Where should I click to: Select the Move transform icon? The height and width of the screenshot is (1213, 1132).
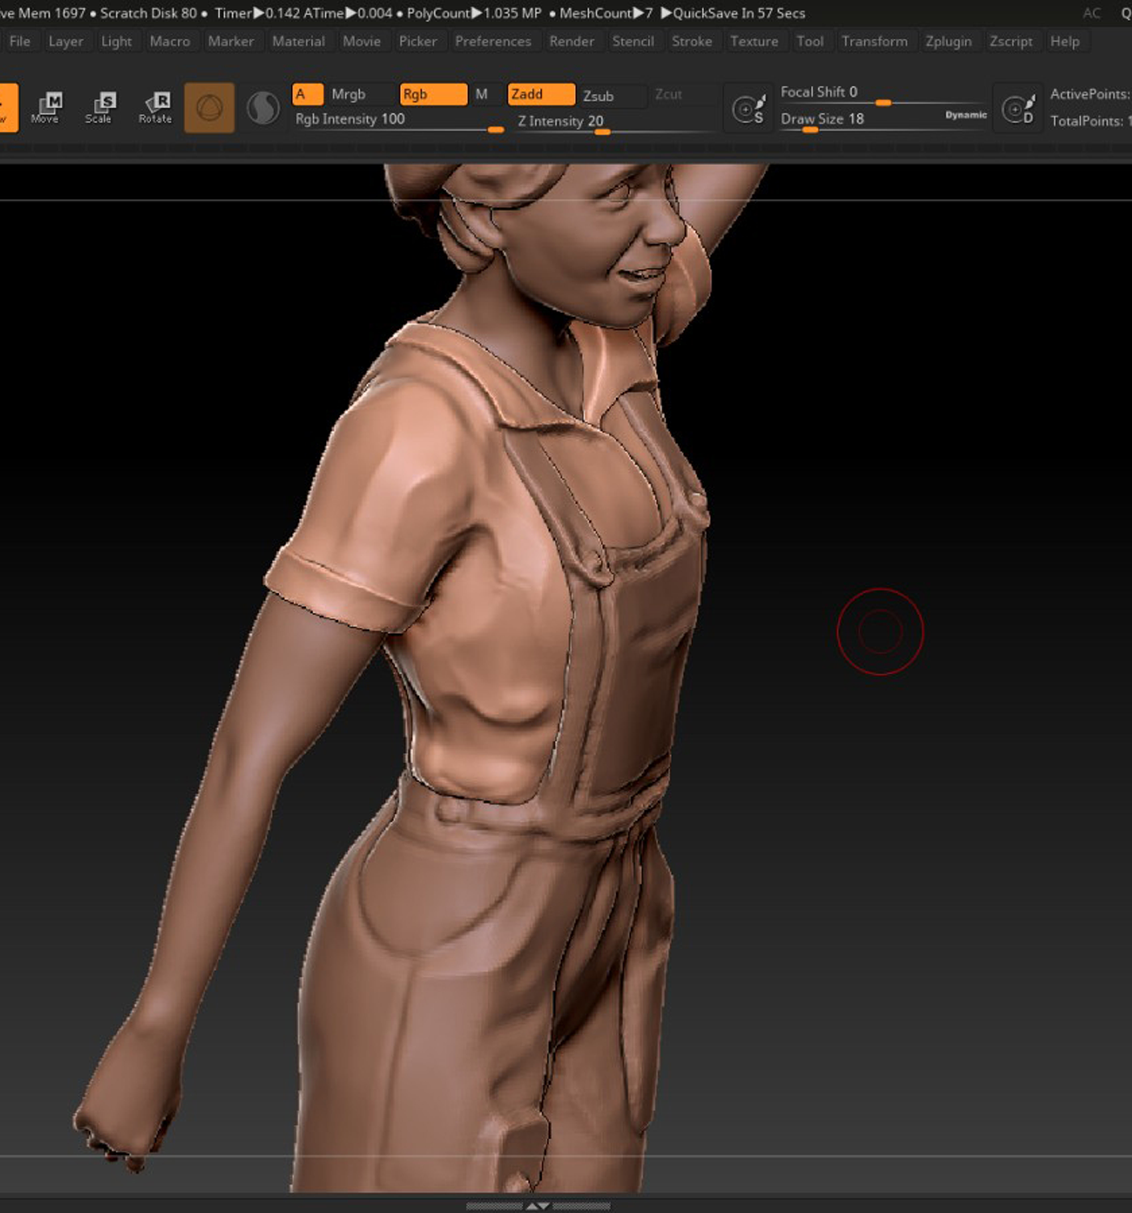(45, 108)
